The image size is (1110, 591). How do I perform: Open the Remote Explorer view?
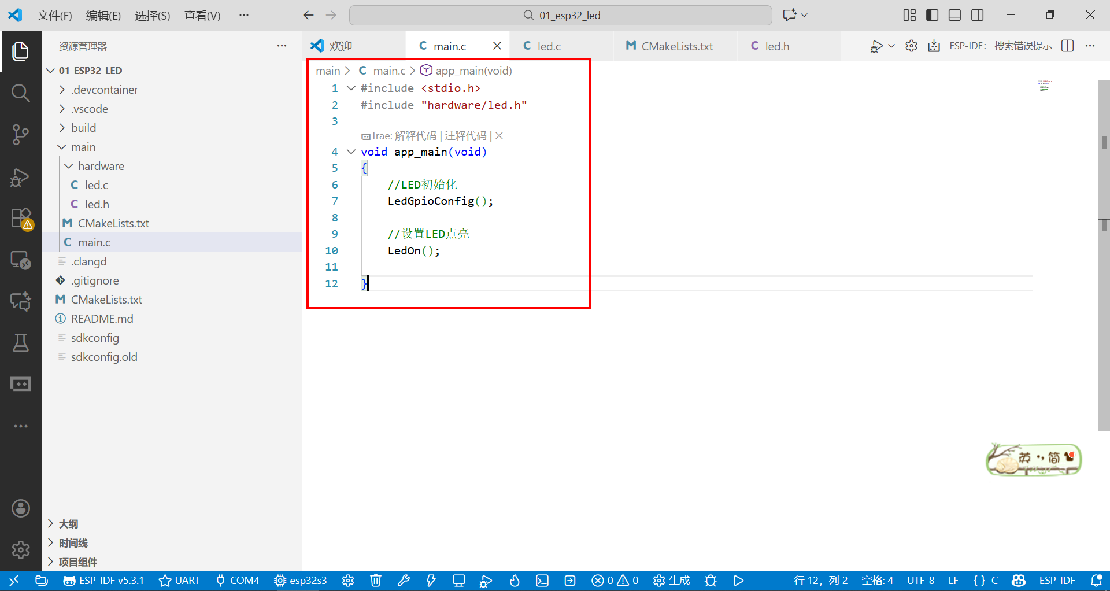pos(21,260)
